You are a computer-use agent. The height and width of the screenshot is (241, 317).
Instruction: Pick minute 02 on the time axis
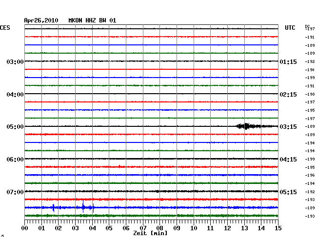(58, 228)
